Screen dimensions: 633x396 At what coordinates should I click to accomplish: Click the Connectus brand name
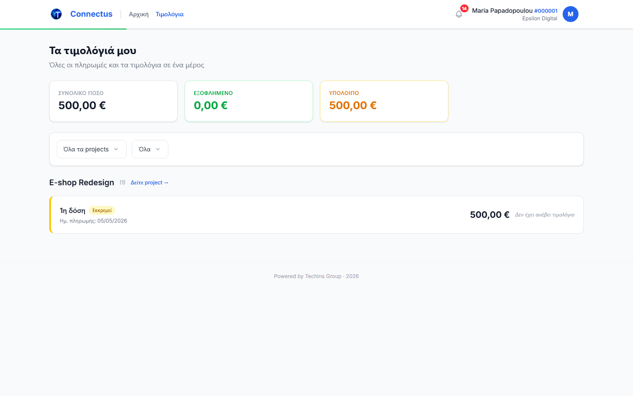[x=91, y=14]
